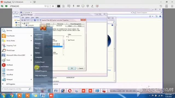
Task: Switch to Driver tab
Action: coord(80,26)
